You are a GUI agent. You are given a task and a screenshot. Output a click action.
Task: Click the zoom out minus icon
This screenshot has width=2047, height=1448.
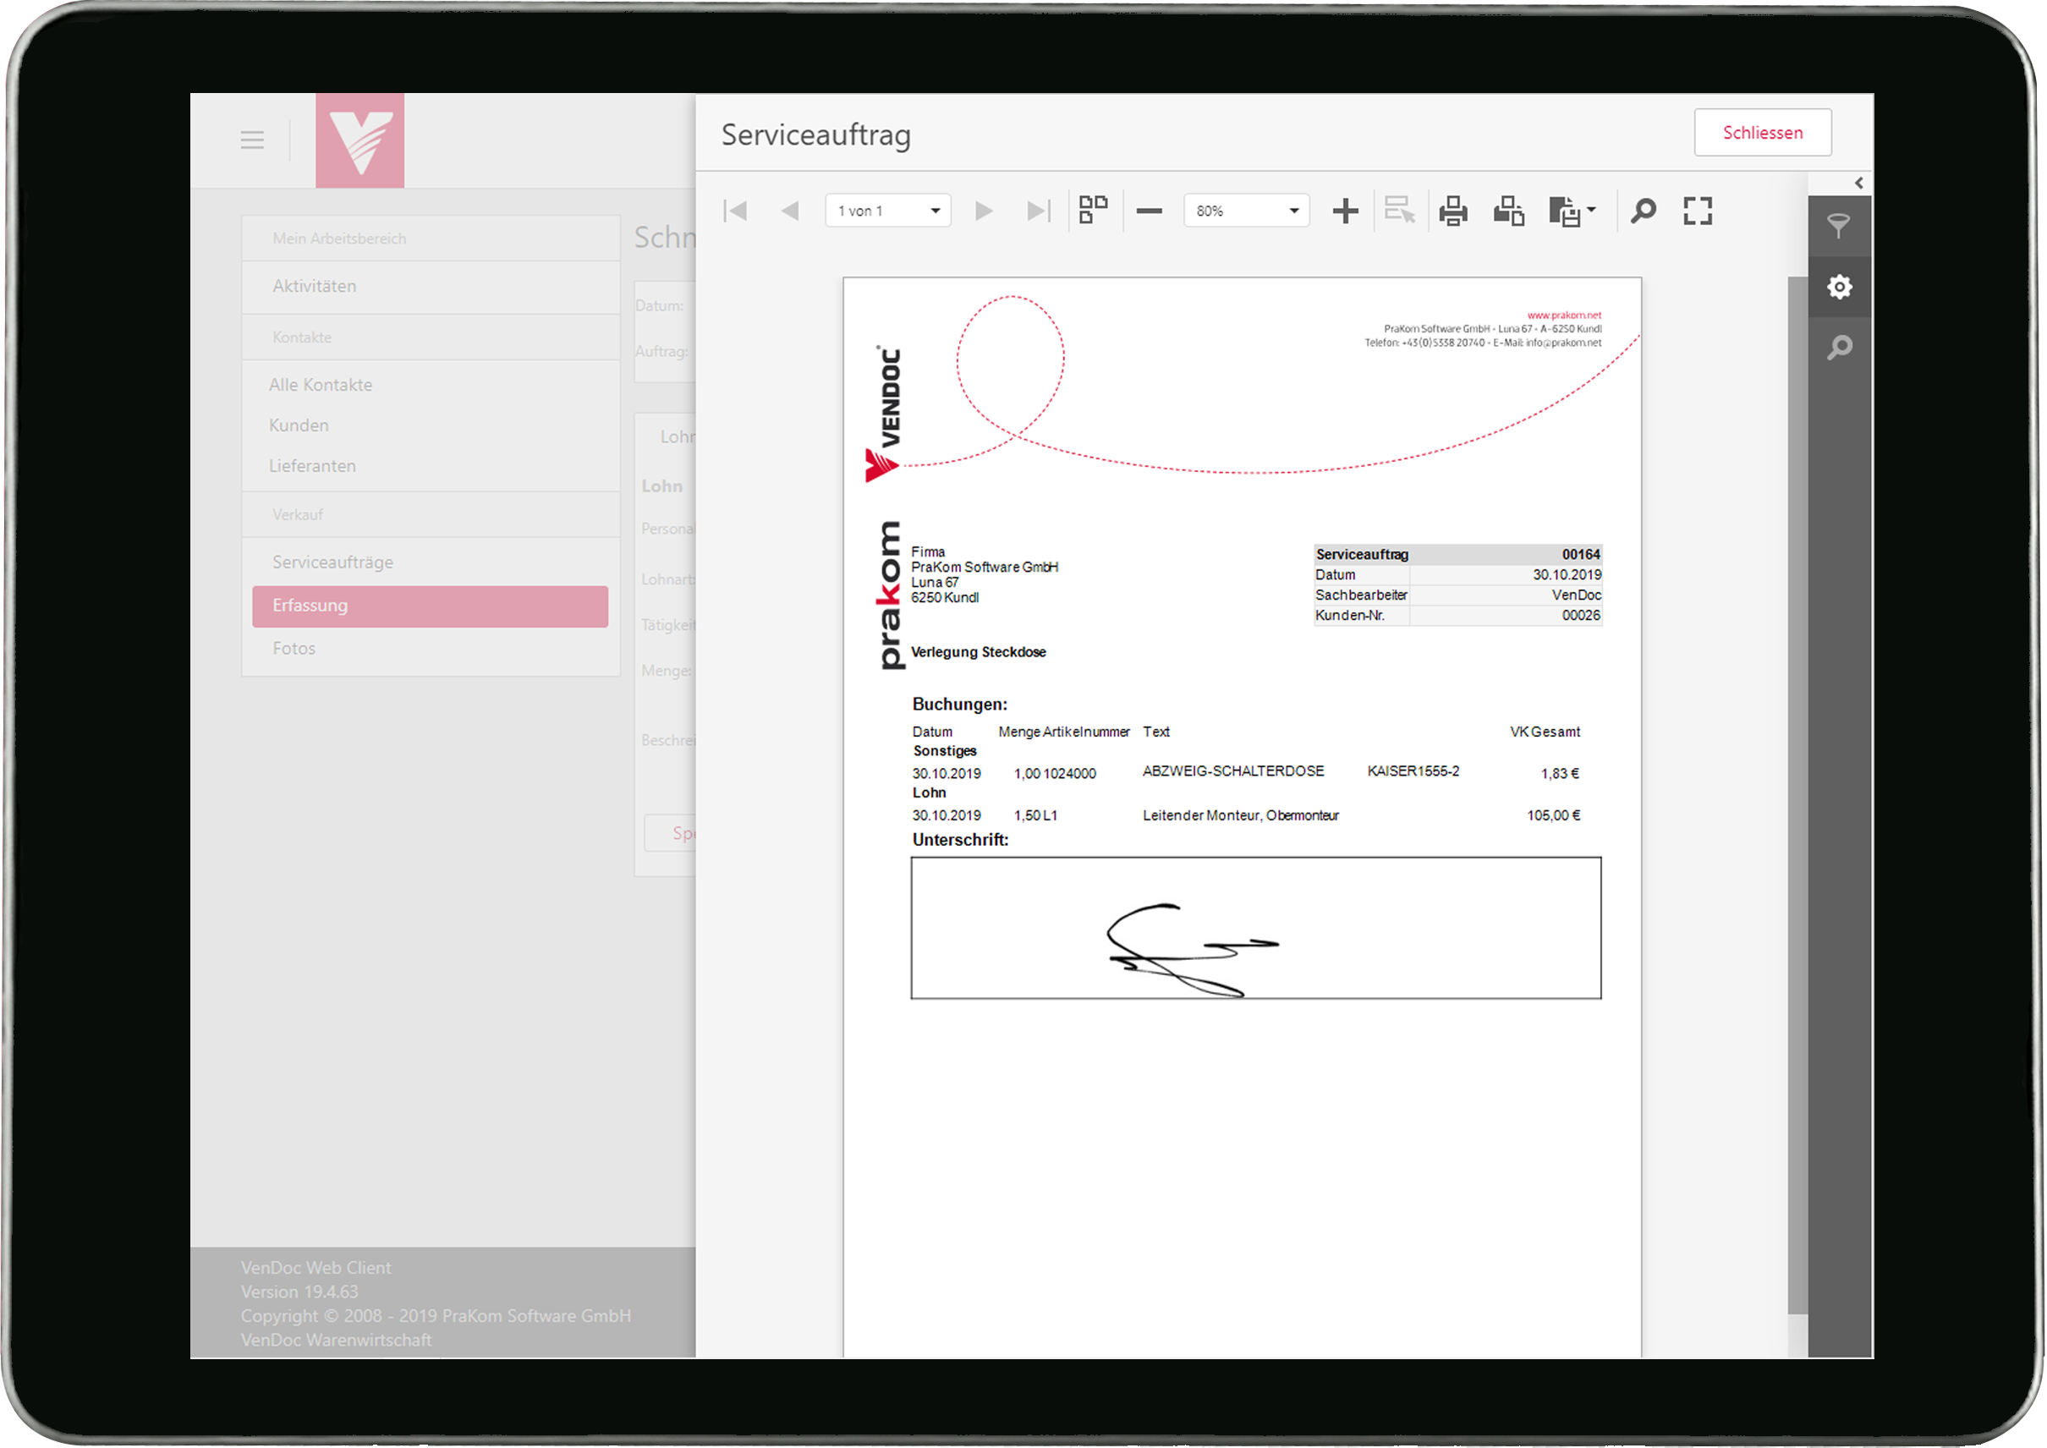click(1150, 211)
